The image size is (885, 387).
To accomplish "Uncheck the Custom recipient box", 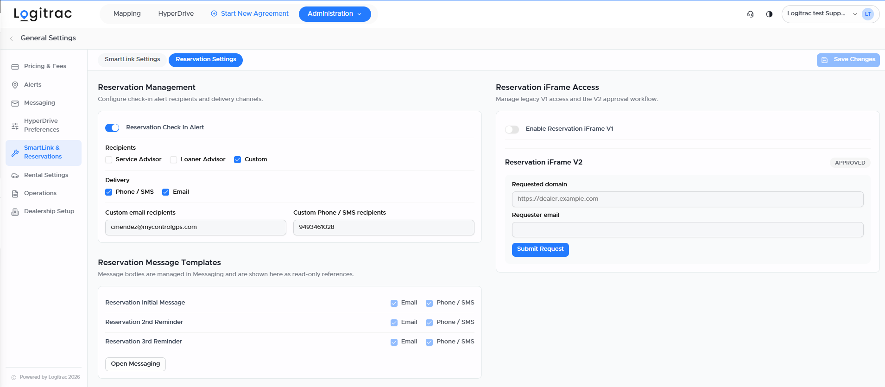I will click(x=238, y=160).
